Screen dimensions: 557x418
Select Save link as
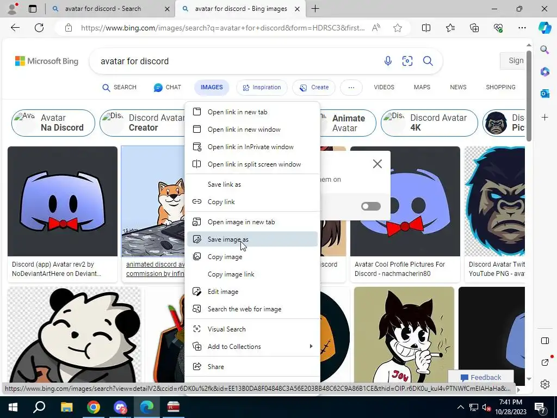[252, 185]
